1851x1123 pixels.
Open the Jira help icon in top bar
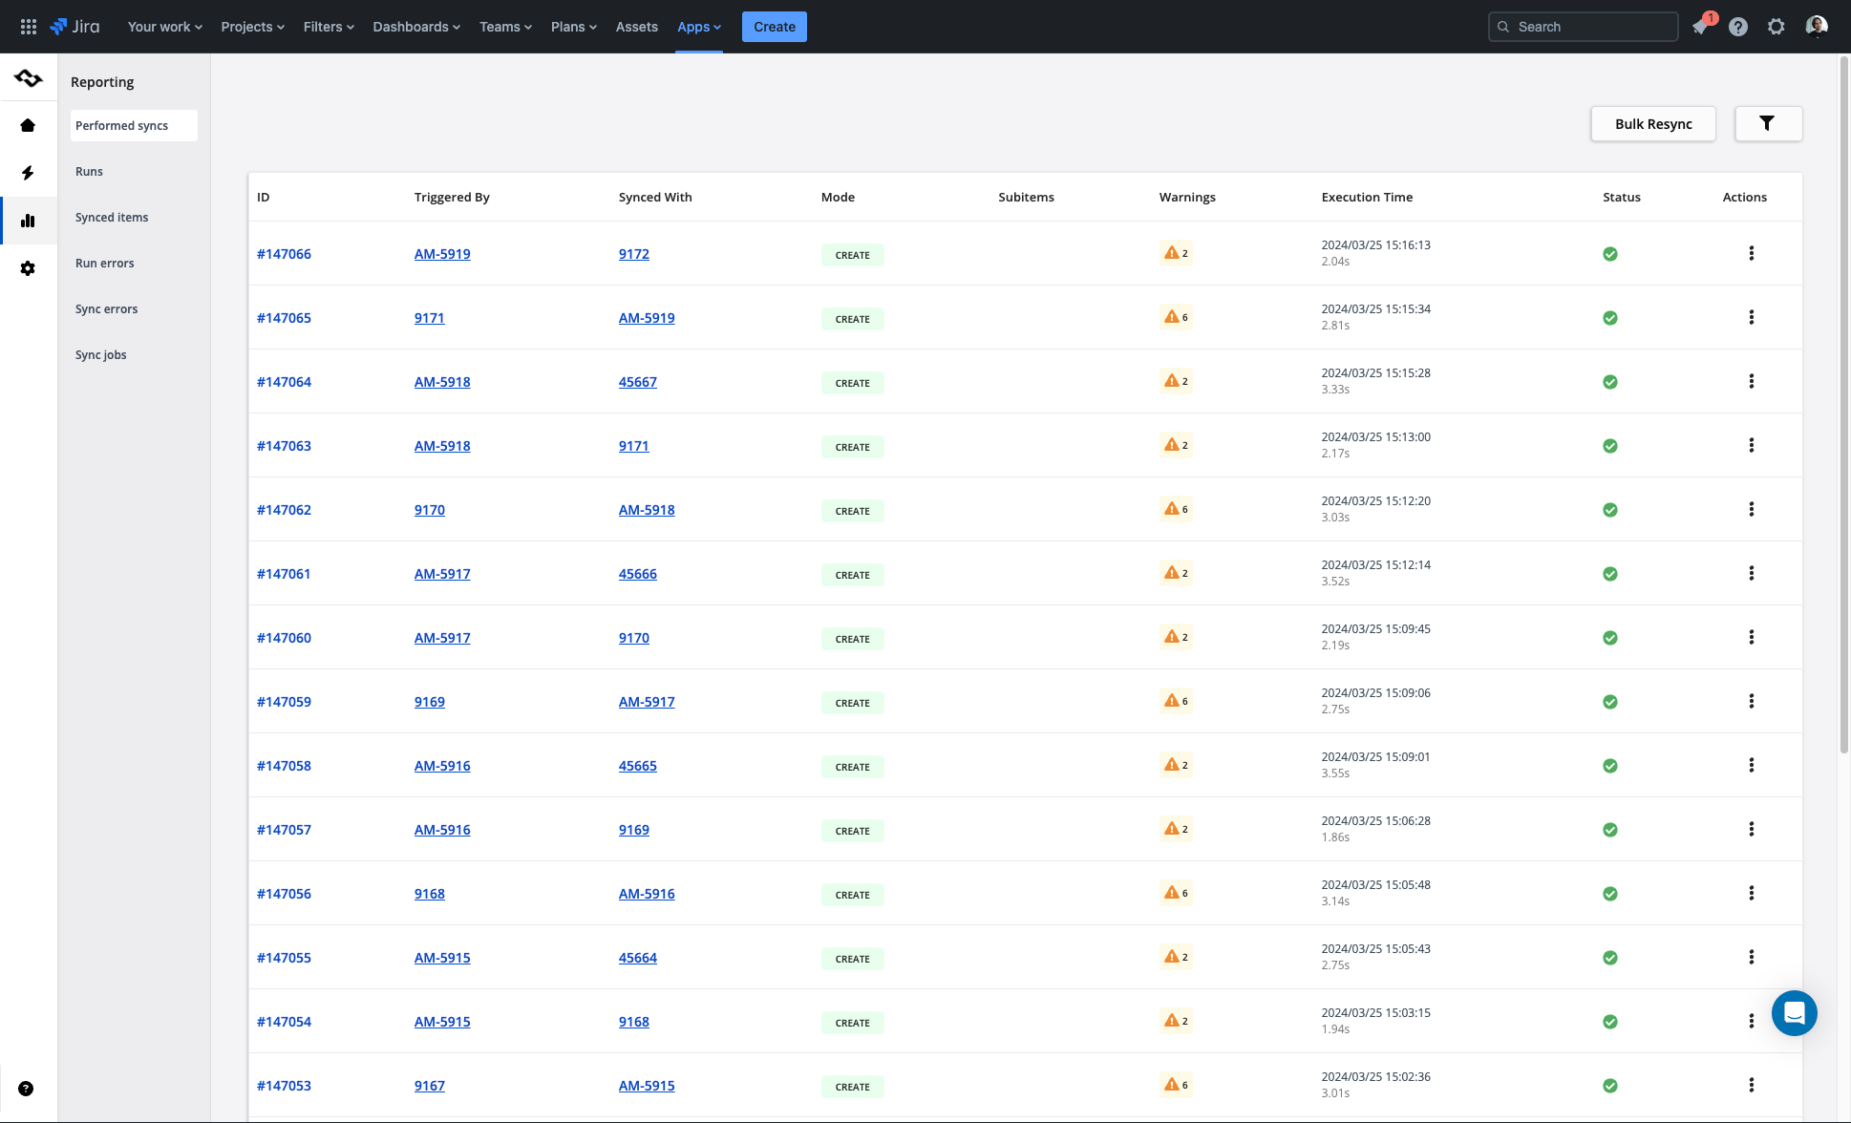1738,27
